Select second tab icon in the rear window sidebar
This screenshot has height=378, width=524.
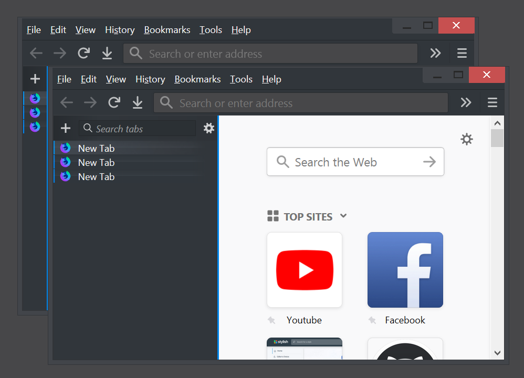(35, 112)
